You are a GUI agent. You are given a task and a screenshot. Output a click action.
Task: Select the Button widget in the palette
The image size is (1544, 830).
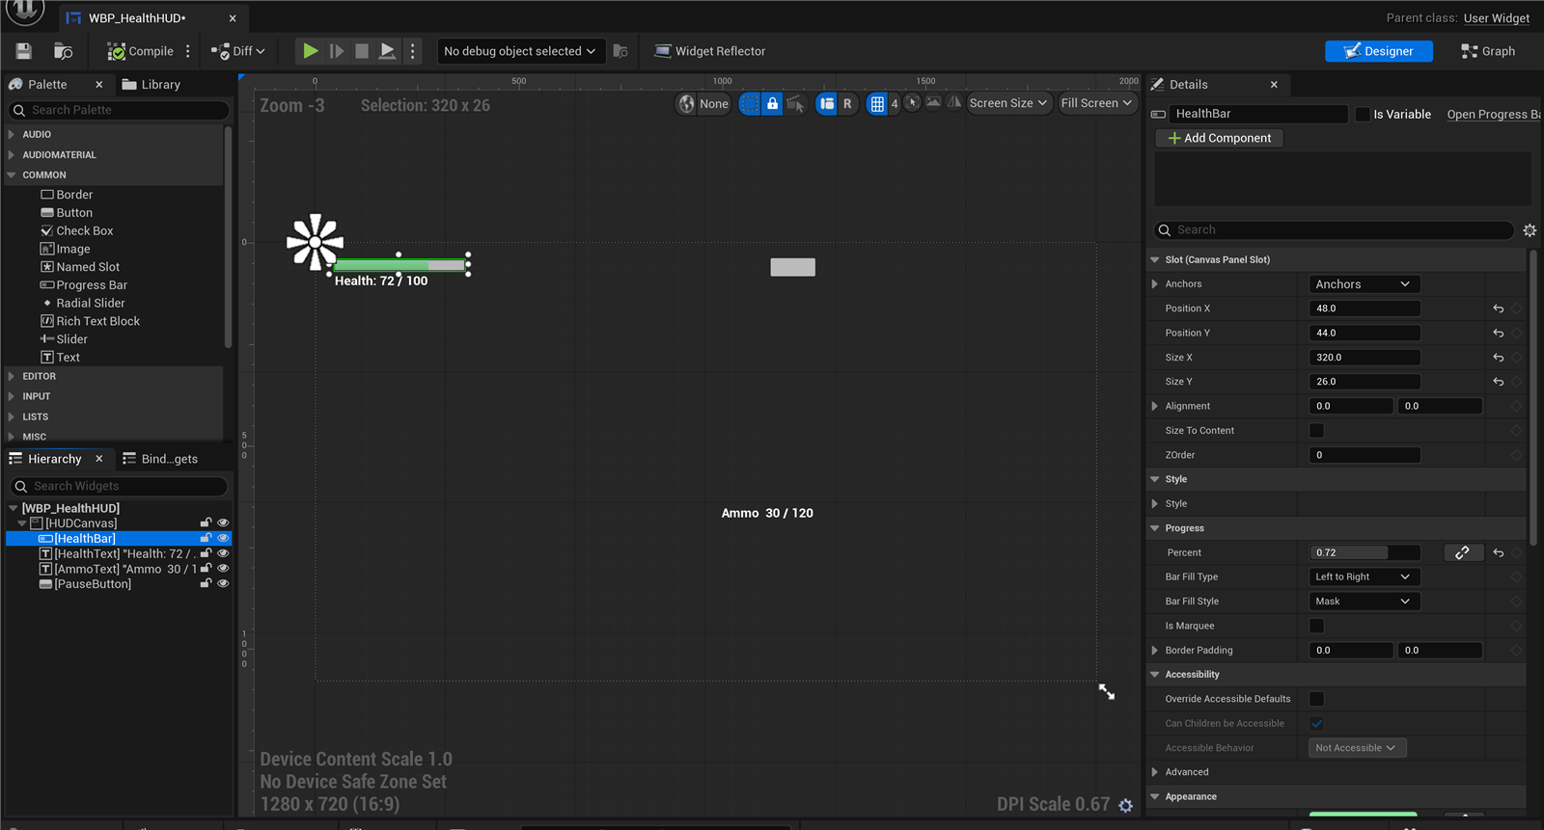point(67,213)
